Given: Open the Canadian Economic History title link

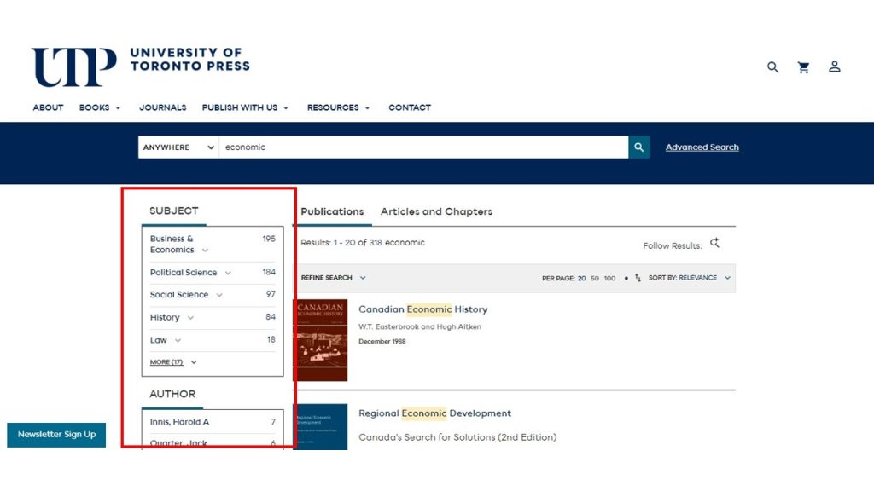Looking at the screenshot, I should [423, 309].
